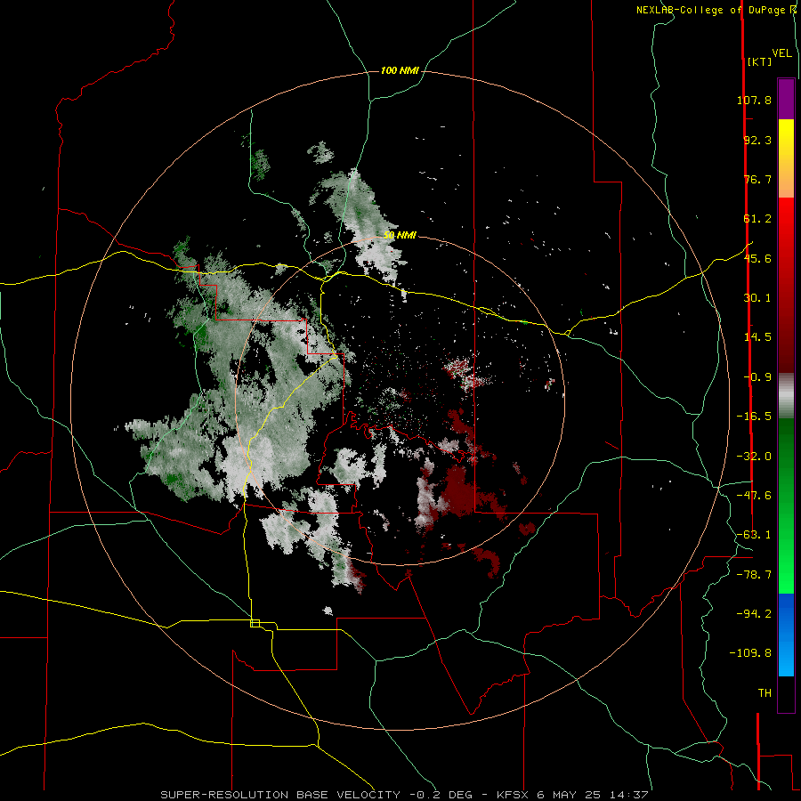Click the 14.5 legend value
The height and width of the screenshot is (801, 801).
757,337
